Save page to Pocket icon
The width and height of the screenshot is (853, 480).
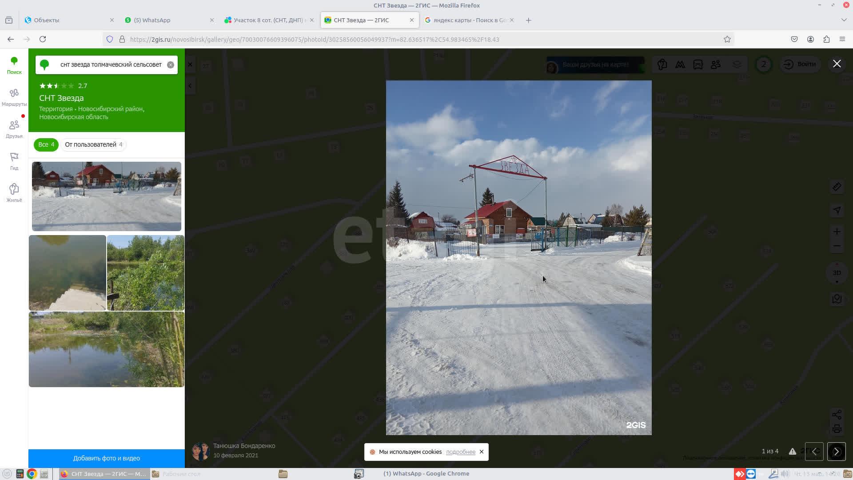(x=794, y=39)
